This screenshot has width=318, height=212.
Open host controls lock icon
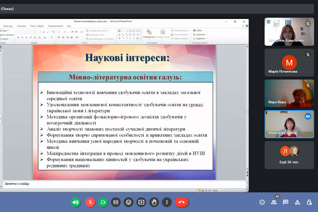tap(309, 202)
